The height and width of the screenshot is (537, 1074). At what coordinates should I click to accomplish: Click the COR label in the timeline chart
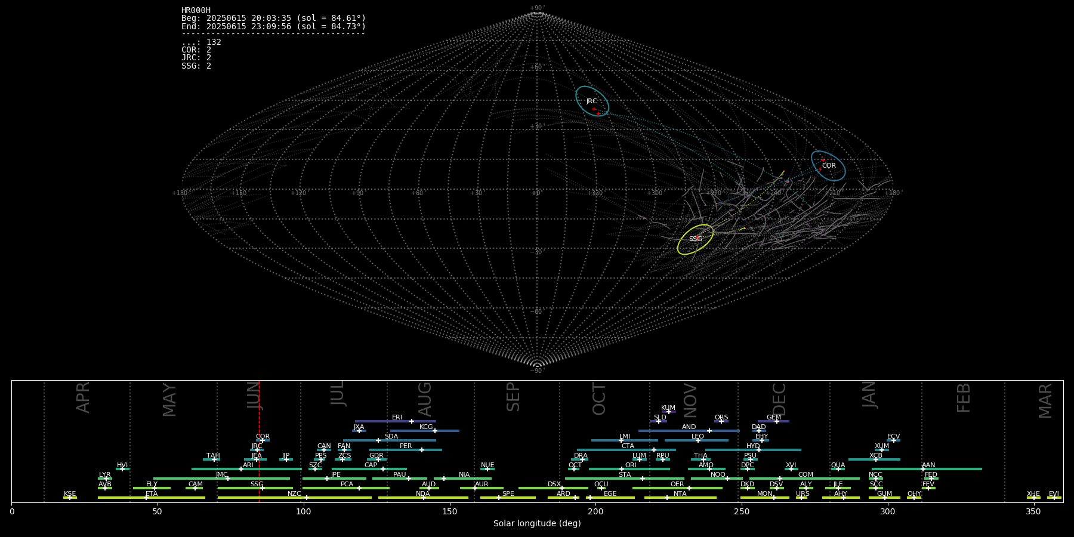click(263, 437)
